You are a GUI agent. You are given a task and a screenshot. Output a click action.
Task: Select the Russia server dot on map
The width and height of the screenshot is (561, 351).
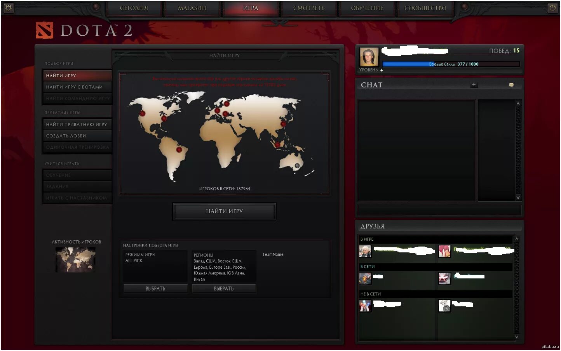226,104
